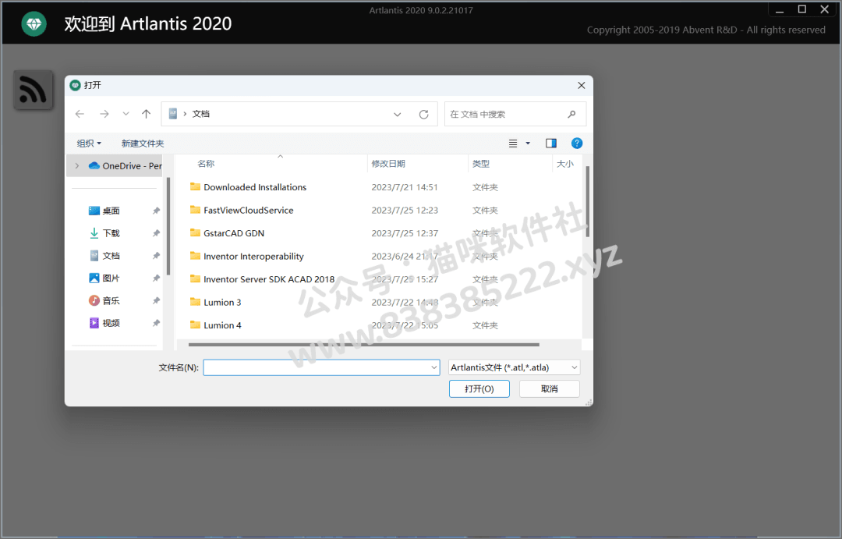Click the Artlantis gem logo icon

(34, 23)
